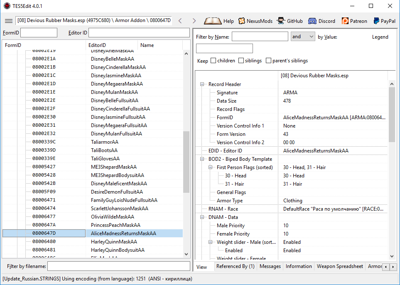Navigate back with the left arrow
Image resolution: width=400 pixels, height=285 pixels.
(180, 21)
